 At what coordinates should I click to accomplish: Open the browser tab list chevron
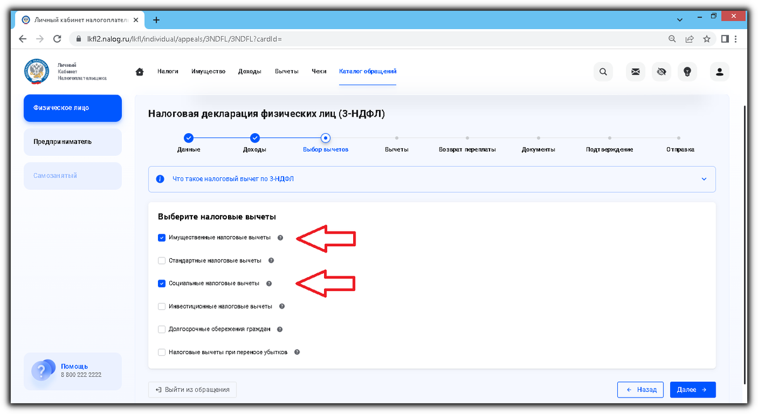tap(679, 20)
